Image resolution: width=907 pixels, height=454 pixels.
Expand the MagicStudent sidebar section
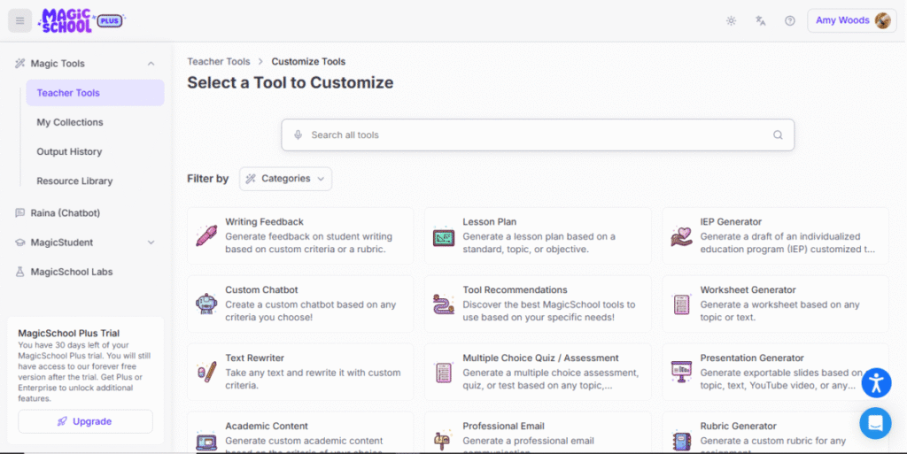151,242
